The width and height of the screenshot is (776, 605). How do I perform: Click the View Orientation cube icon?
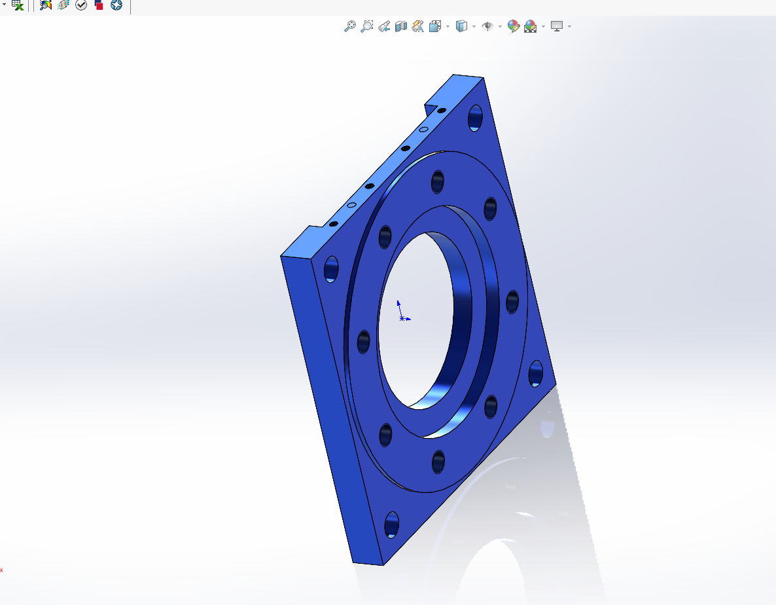click(435, 26)
